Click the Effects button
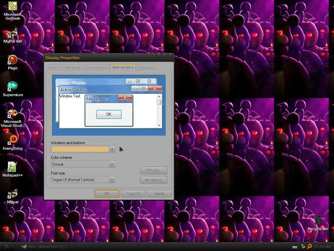 click(x=154, y=170)
